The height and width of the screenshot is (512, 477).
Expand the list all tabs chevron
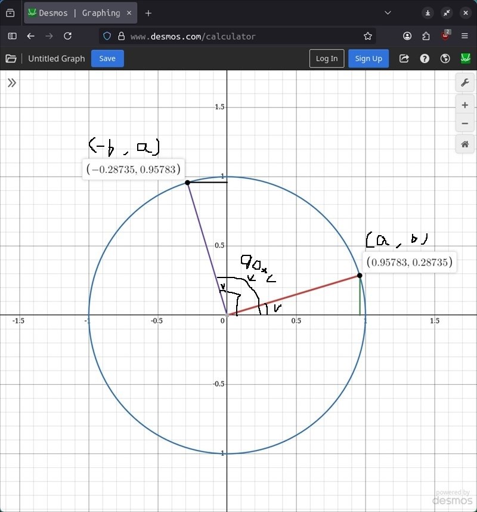click(x=388, y=13)
